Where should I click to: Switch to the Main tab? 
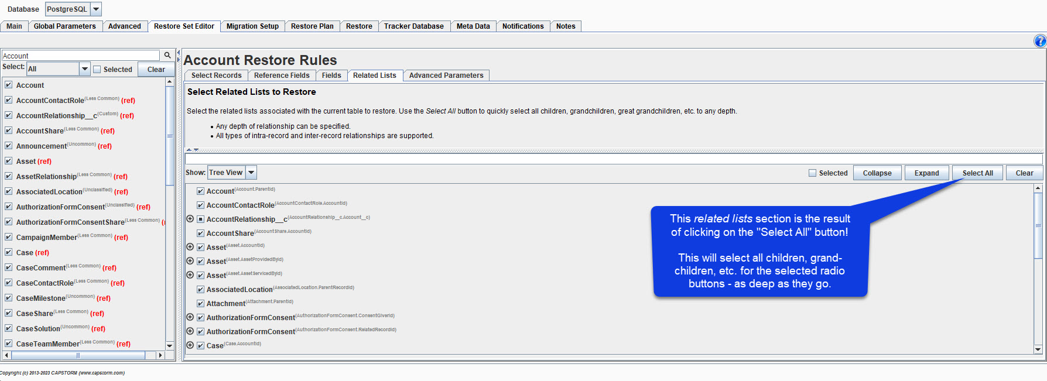(14, 26)
